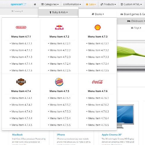
Task: Expand the Books submenu
Action: pyautogui.click(x=98, y=14)
